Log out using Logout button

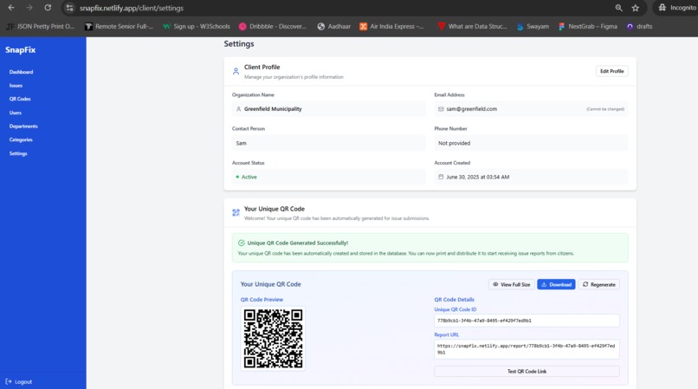coord(19,381)
